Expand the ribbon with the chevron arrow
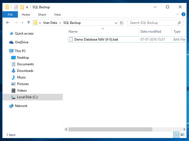The image size is (189, 141). click(x=177, y=15)
